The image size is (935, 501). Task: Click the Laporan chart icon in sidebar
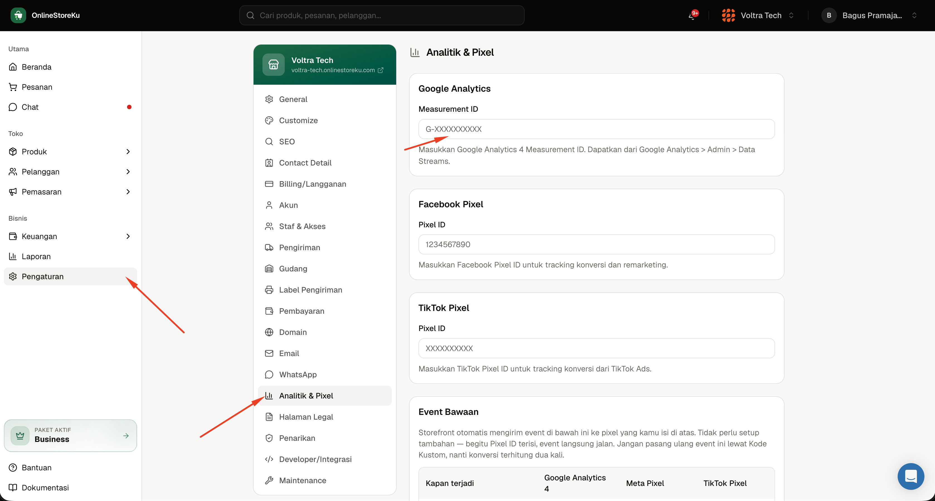point(13,256)
